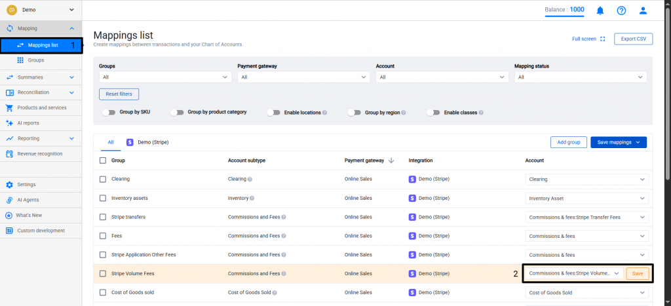This screenshot has width=671, height=306.
Task: Enable the Group by region switch
Action: pos(355,113)
